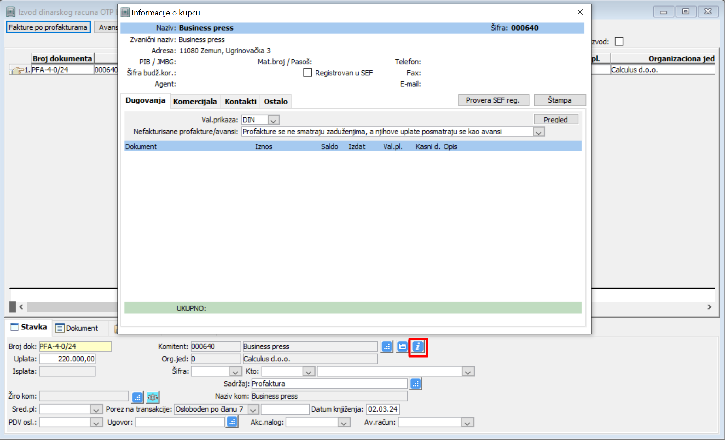Open the Kontakti tab
Viewport: 725px width, 440px height.
pyautogui.click(x=240, y=102)
